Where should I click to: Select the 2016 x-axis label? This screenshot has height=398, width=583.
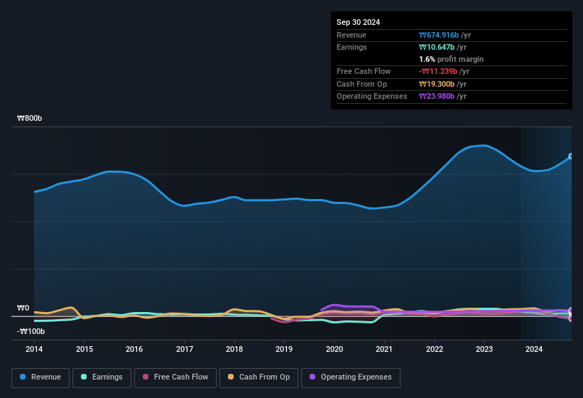[x=134, y=349]
